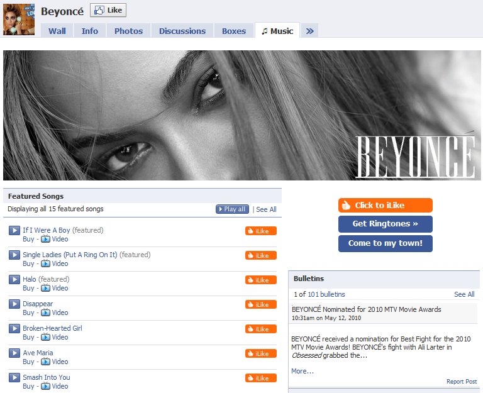Open the Ave Maria song title link

click(x=38, y=353)
